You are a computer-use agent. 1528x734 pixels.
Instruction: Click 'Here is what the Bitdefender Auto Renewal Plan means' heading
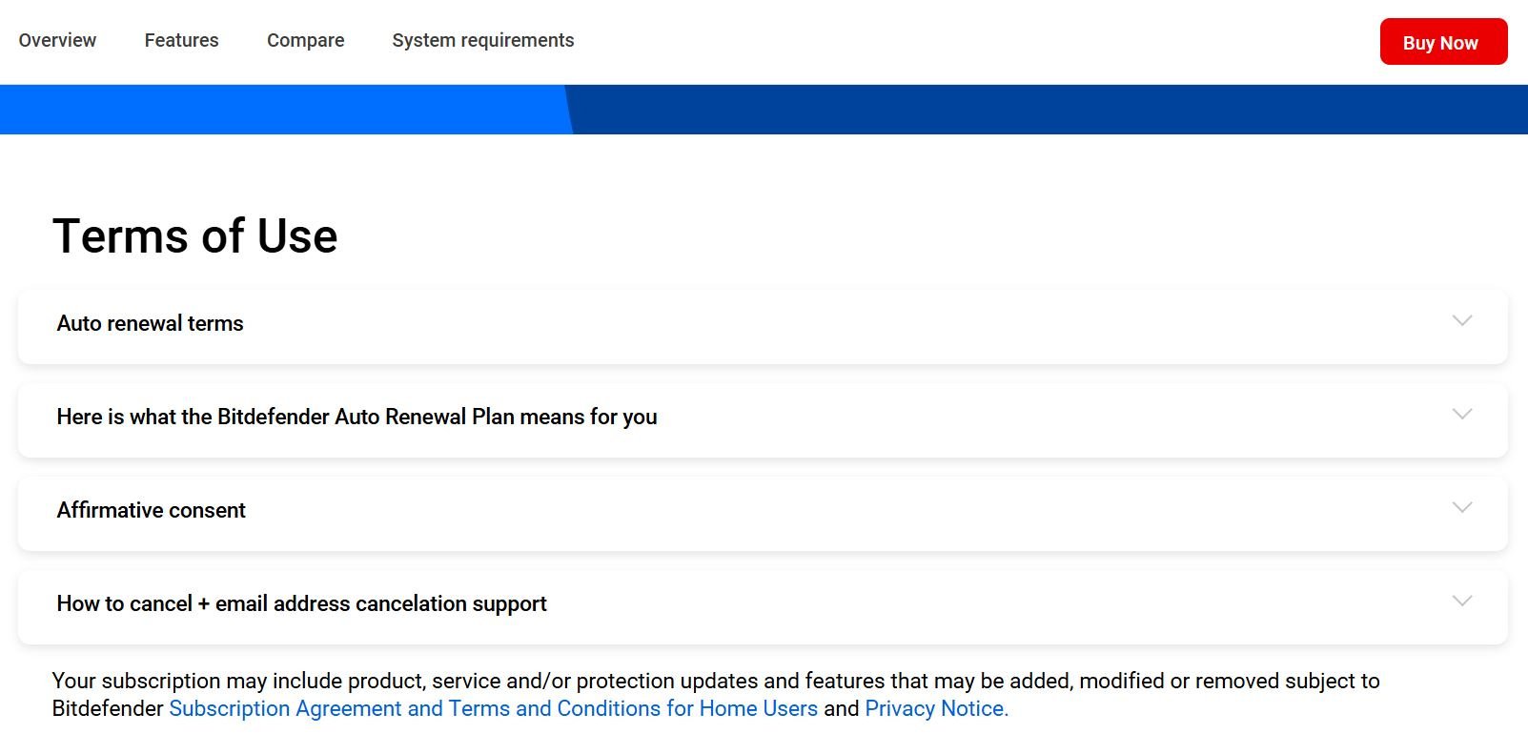357,417
